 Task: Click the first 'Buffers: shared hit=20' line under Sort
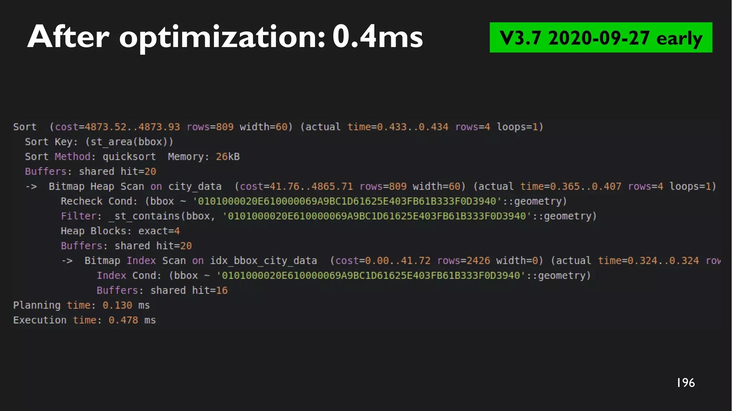pyautogui.click(x=90, y=172)
